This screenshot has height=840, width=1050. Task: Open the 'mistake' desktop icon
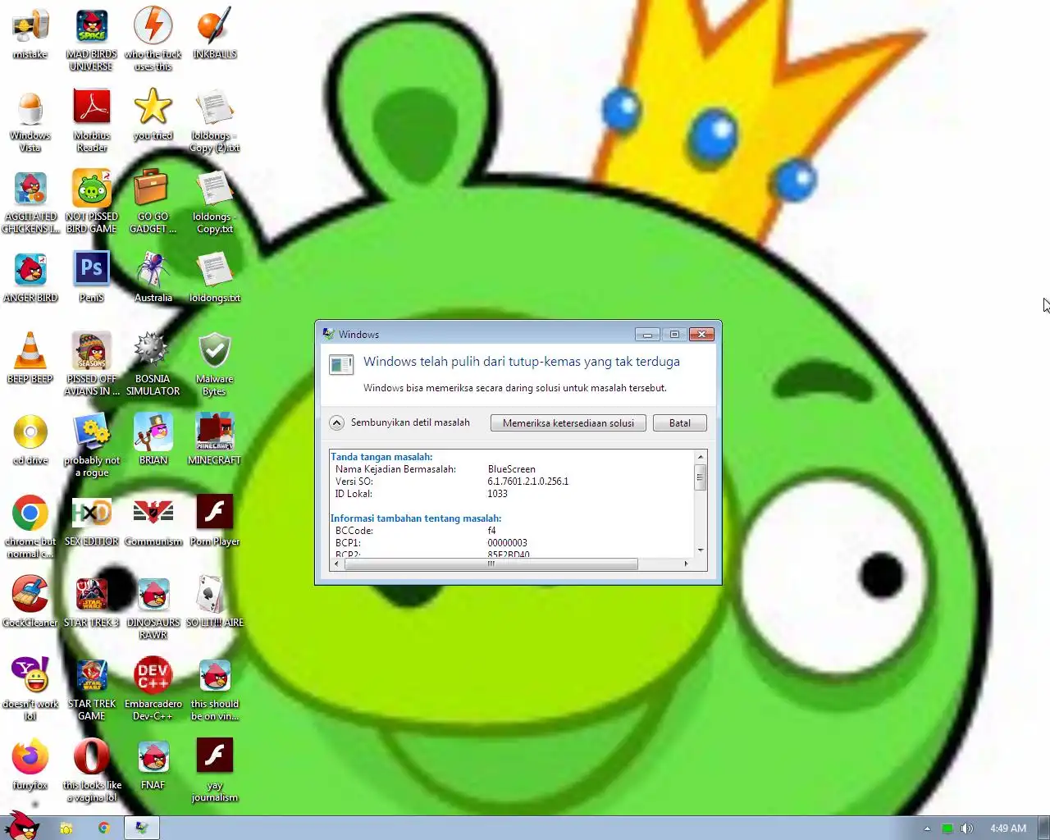click(30, 33)
